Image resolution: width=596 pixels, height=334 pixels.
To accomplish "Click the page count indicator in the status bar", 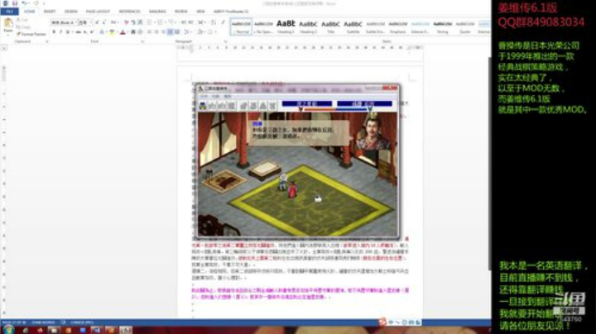I will (14, 322).
